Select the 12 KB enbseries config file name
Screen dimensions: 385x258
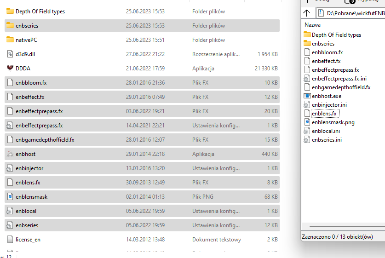[27, 225]
